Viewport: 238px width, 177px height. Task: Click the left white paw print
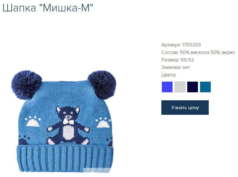tap(33, 121)
